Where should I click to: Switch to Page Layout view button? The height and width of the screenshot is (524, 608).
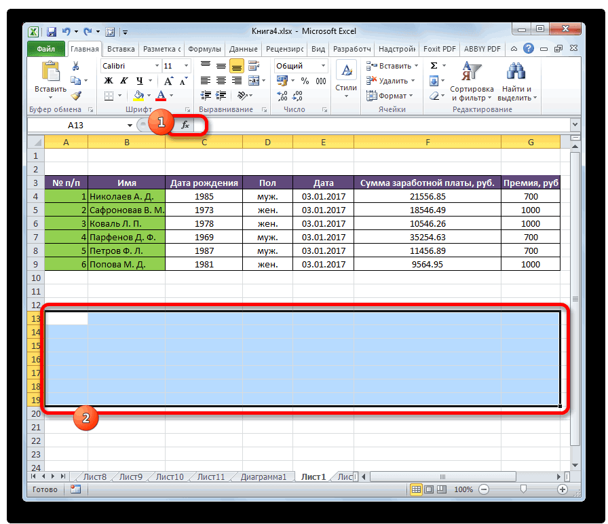(429, 489)
